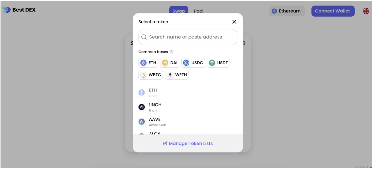The width and height of the screenshot is (373, 170).
Task: Click the Best DEX logo
Action: tap(19, 10)
